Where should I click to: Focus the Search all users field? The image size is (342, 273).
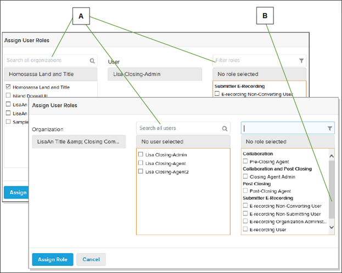click(x=178, y=128)
